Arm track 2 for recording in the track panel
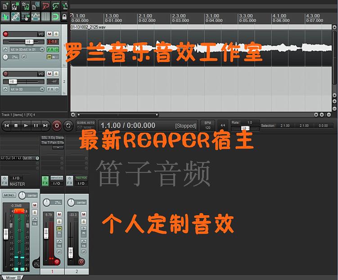Screen dimensions: 338x280 [x=5, y=74]
